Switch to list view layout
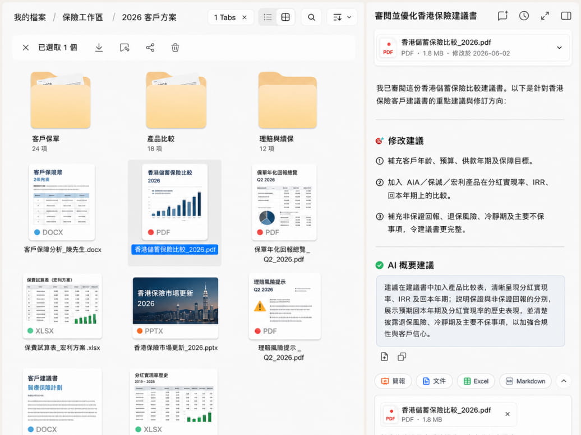The width and height of the screenshot is (581, 435). click(x=268, y=17)
